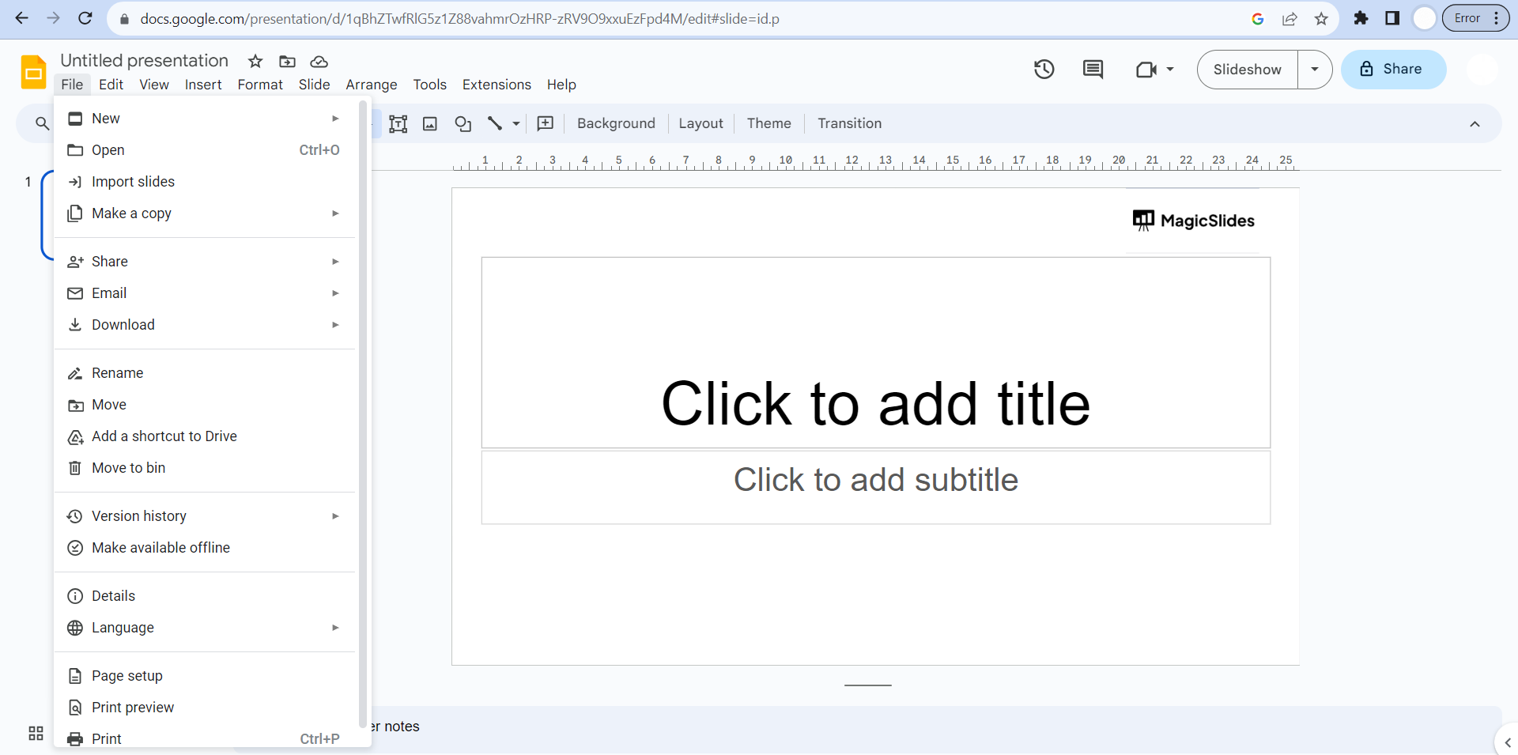
Task: Choose Import slides from File menu
Action: tap(204, 182)
